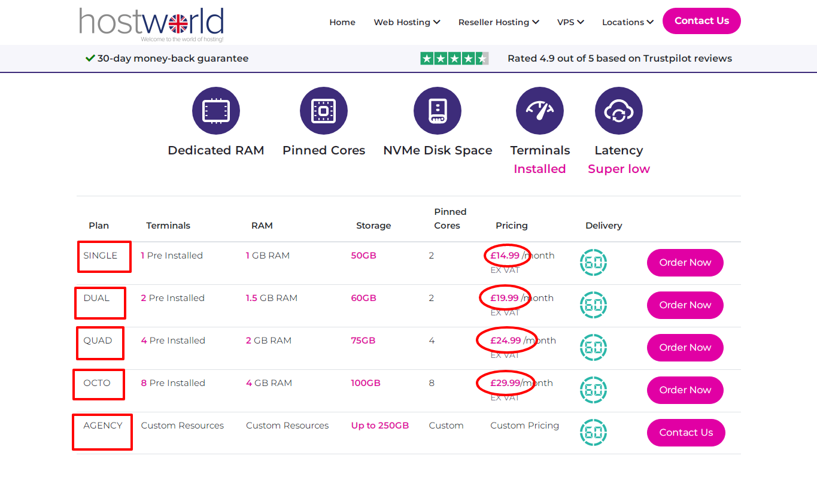Image resolution: width=817 pixels, height=480 pixels.
Task: Click the Terminals speedometer icon
Action: click(540, 111)
